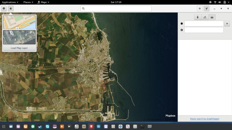
Task: Choose the street map layer thumbnail
Action: (19, 22)
